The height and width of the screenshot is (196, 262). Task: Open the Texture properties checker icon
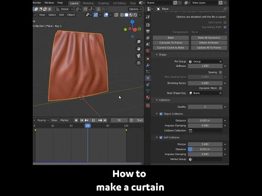[x=148, y=105]
